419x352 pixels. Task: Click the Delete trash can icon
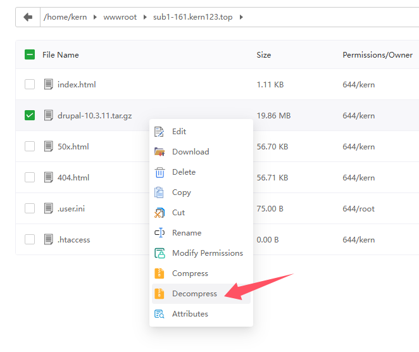159,172
